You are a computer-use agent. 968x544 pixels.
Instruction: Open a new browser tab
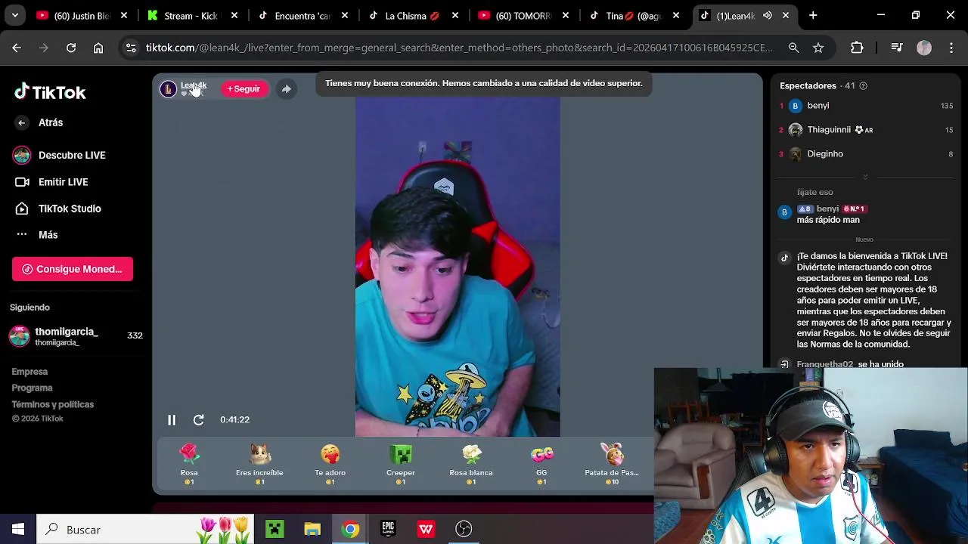[813, 15]
